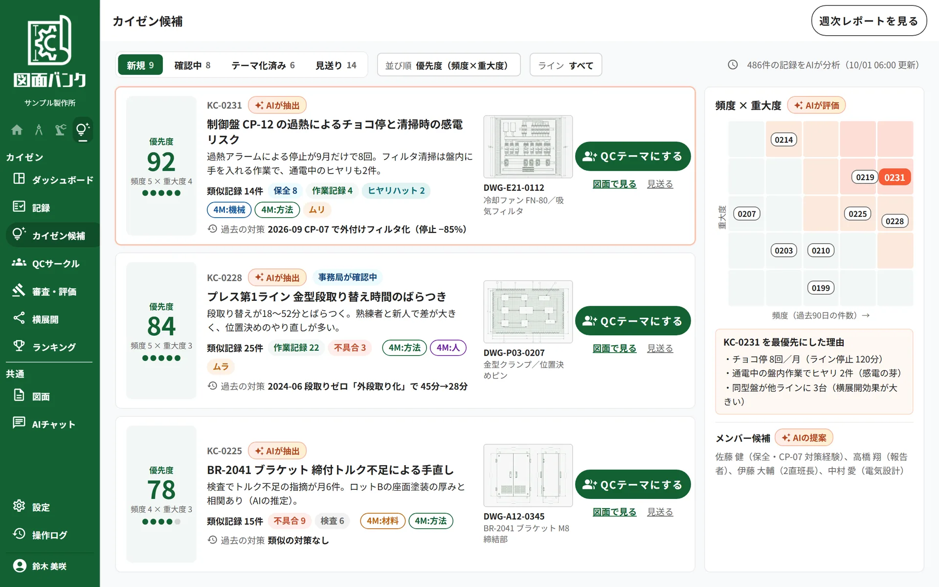Open the robot arm module icon
Image resolution: width=939 pixels, height=587 pixels.
[61, 130]
